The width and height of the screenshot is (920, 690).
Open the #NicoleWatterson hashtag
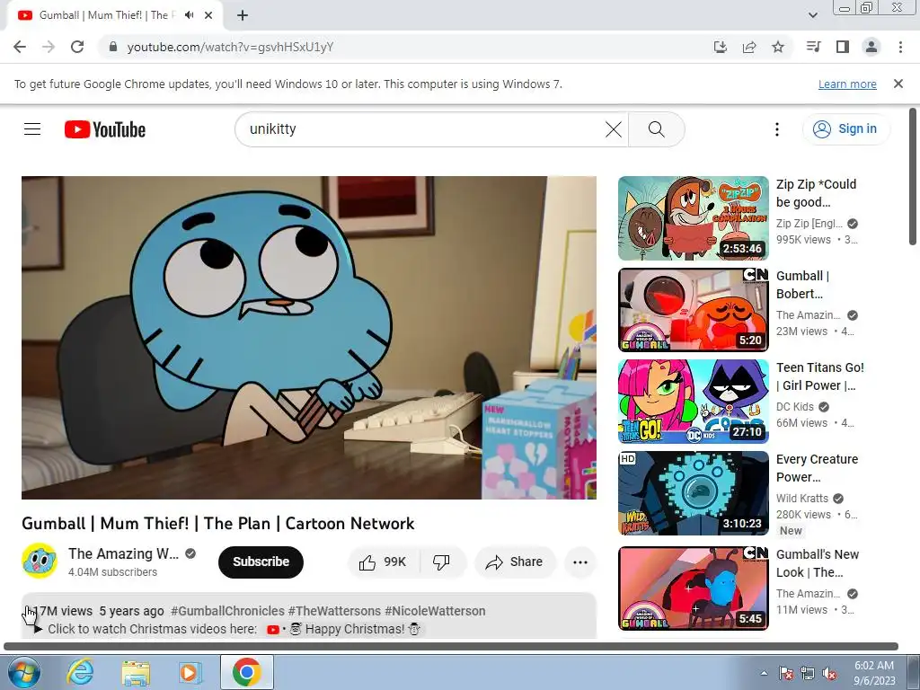click(435, 611)
